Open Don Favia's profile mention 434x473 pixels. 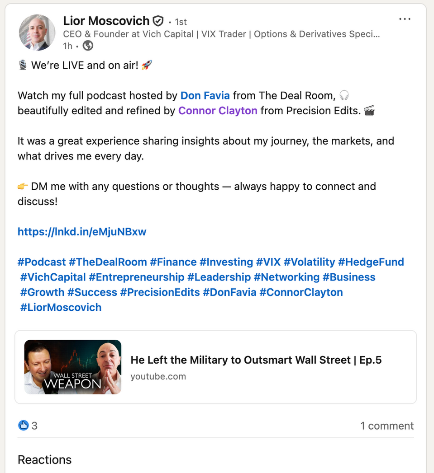[x=205, y=95]
